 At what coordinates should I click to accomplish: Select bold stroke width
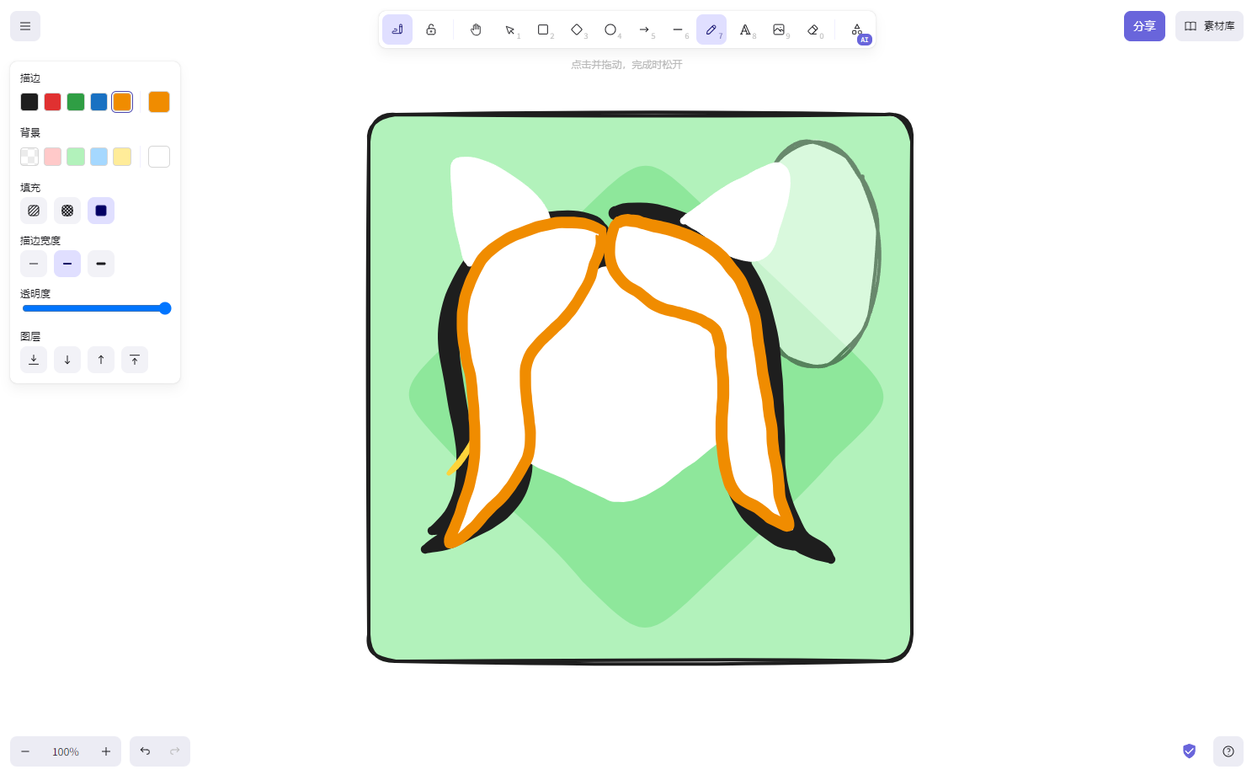click(x=67, y=264)
